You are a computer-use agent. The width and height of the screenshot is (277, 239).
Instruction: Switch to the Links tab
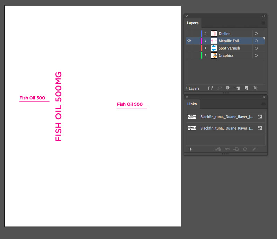click(x=192, y=104)
